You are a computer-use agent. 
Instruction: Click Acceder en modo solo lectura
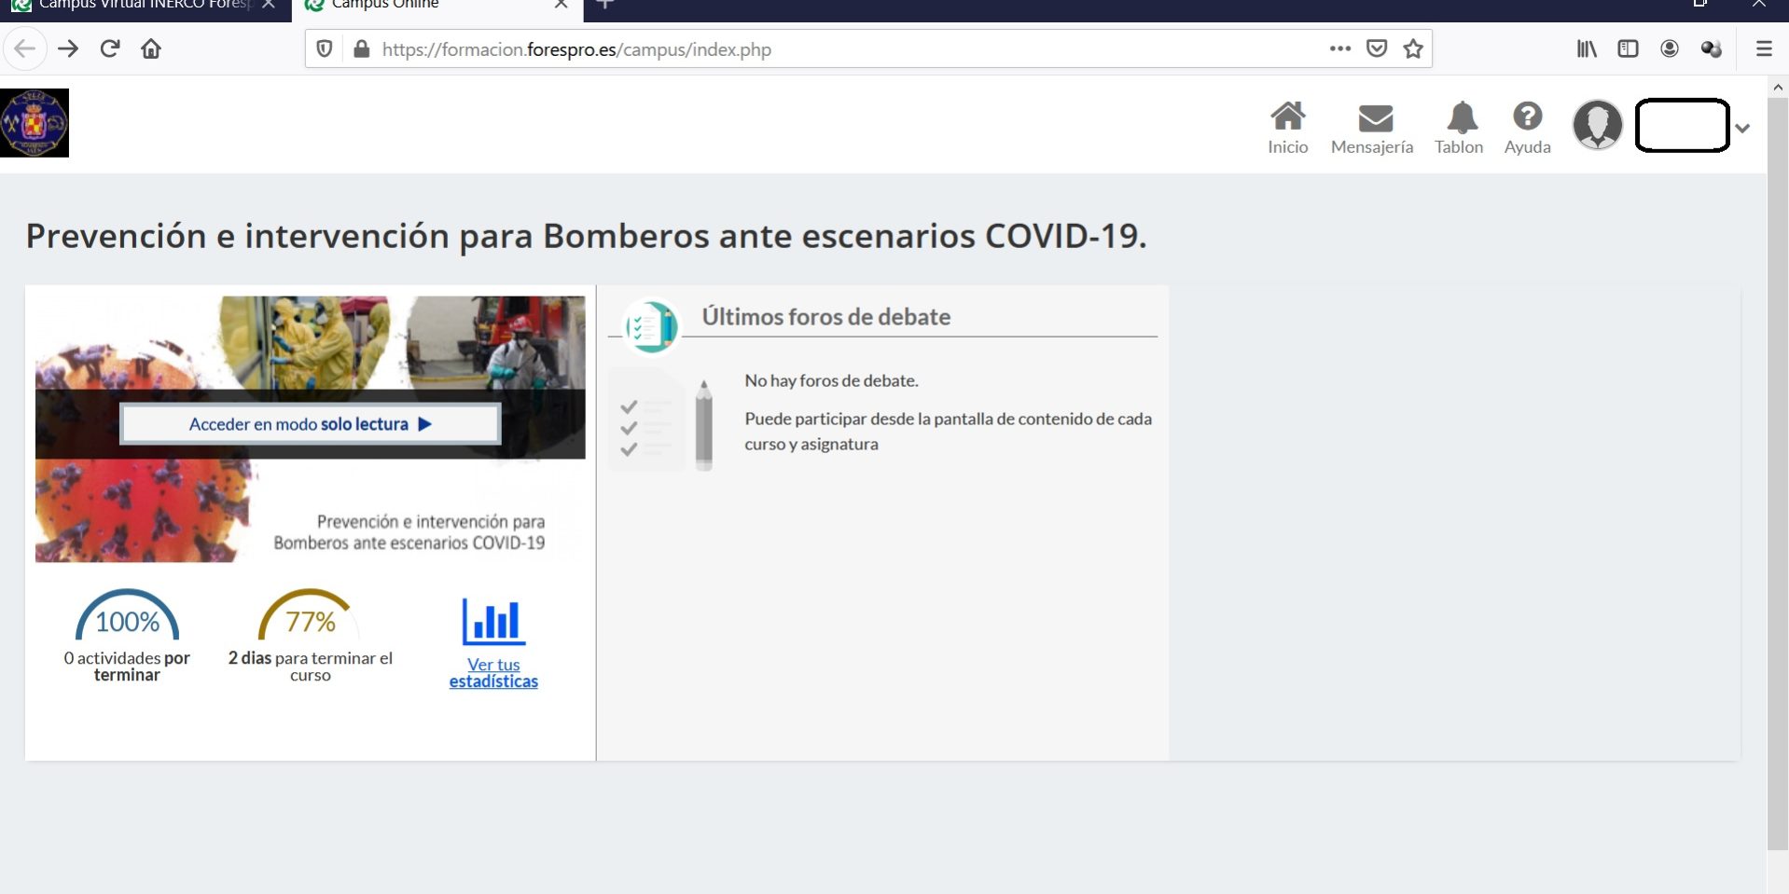point(310,424)
